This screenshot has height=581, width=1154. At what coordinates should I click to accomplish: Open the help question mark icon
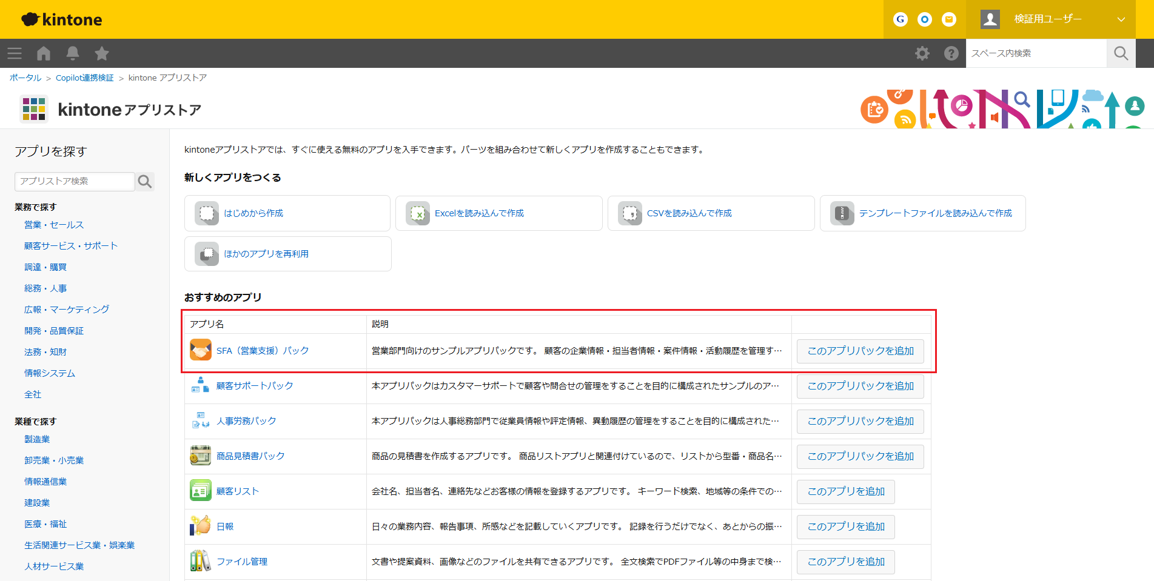click(x=951, y=53)
